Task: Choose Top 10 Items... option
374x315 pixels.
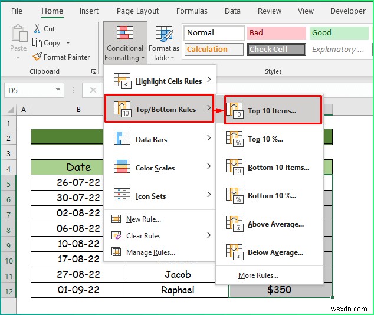Action: (272, 111)
